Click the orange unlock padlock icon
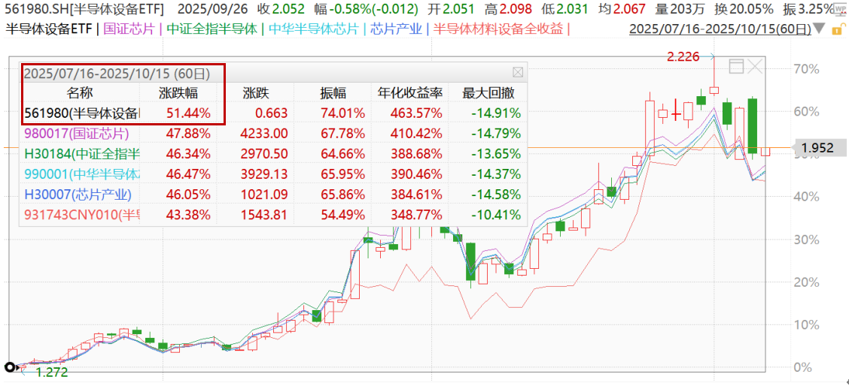 click(x=839, y=29)
